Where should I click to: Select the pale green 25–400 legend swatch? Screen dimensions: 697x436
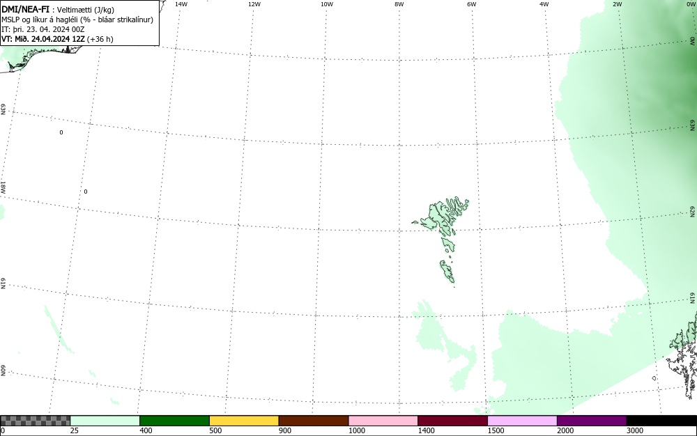pyautogui.click(x=105, y=421)
